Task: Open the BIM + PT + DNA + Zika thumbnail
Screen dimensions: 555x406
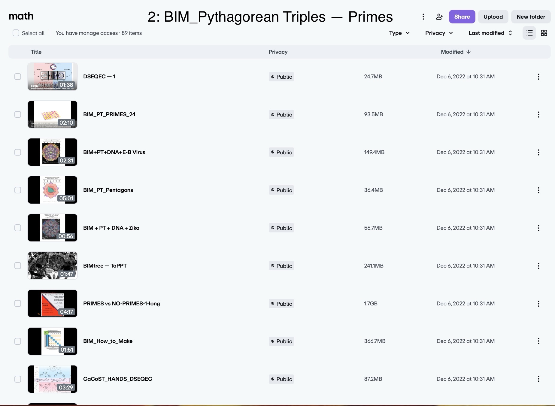Action: [53, 228]
